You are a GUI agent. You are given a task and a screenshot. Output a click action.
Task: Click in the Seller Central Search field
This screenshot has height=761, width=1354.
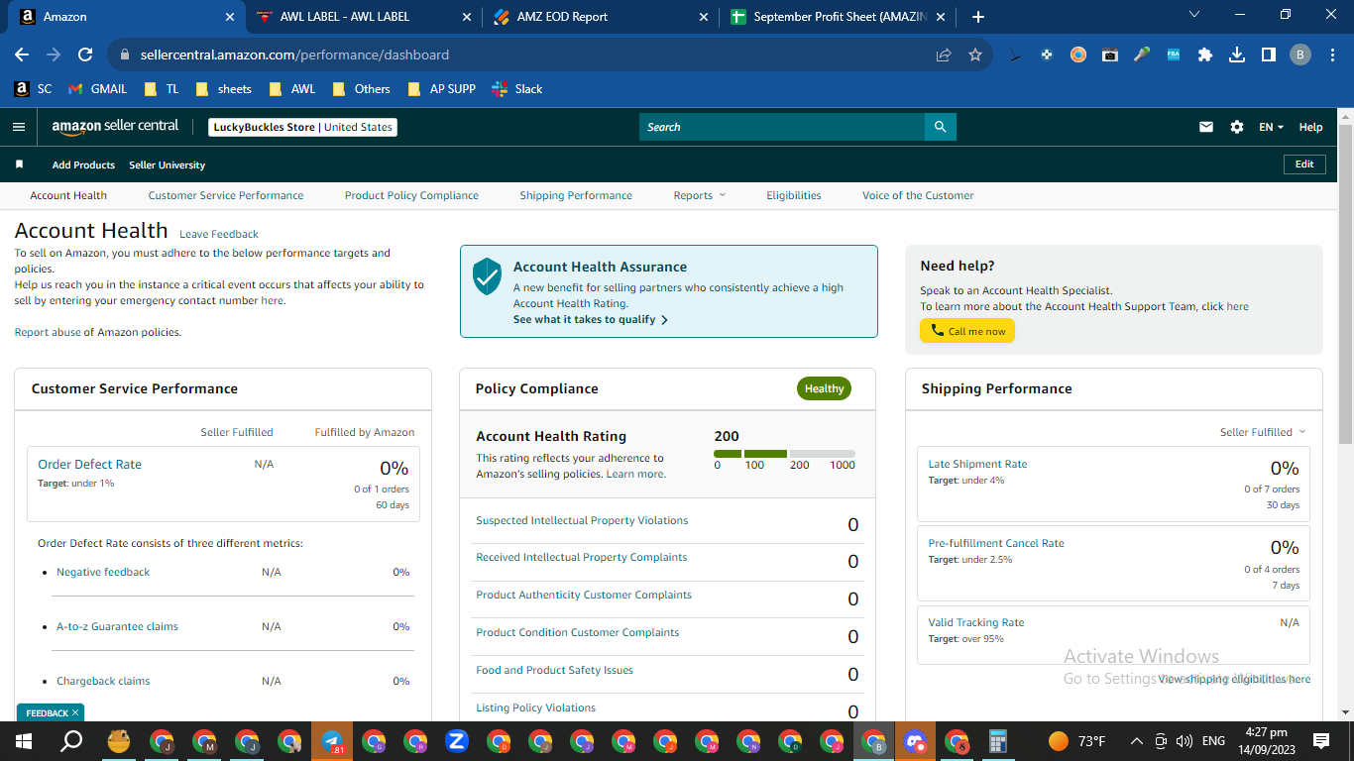[782, 127]
